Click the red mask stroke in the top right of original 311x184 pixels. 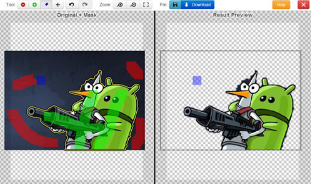(x=135, y=70)
